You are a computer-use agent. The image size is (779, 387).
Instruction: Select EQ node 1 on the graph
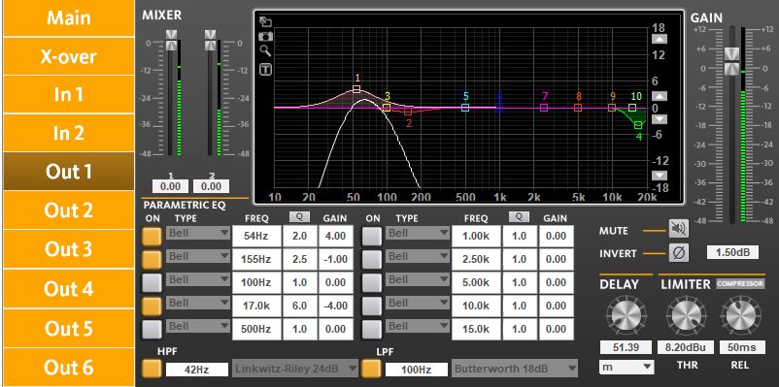pyautogui.click(x=356, y=89)
